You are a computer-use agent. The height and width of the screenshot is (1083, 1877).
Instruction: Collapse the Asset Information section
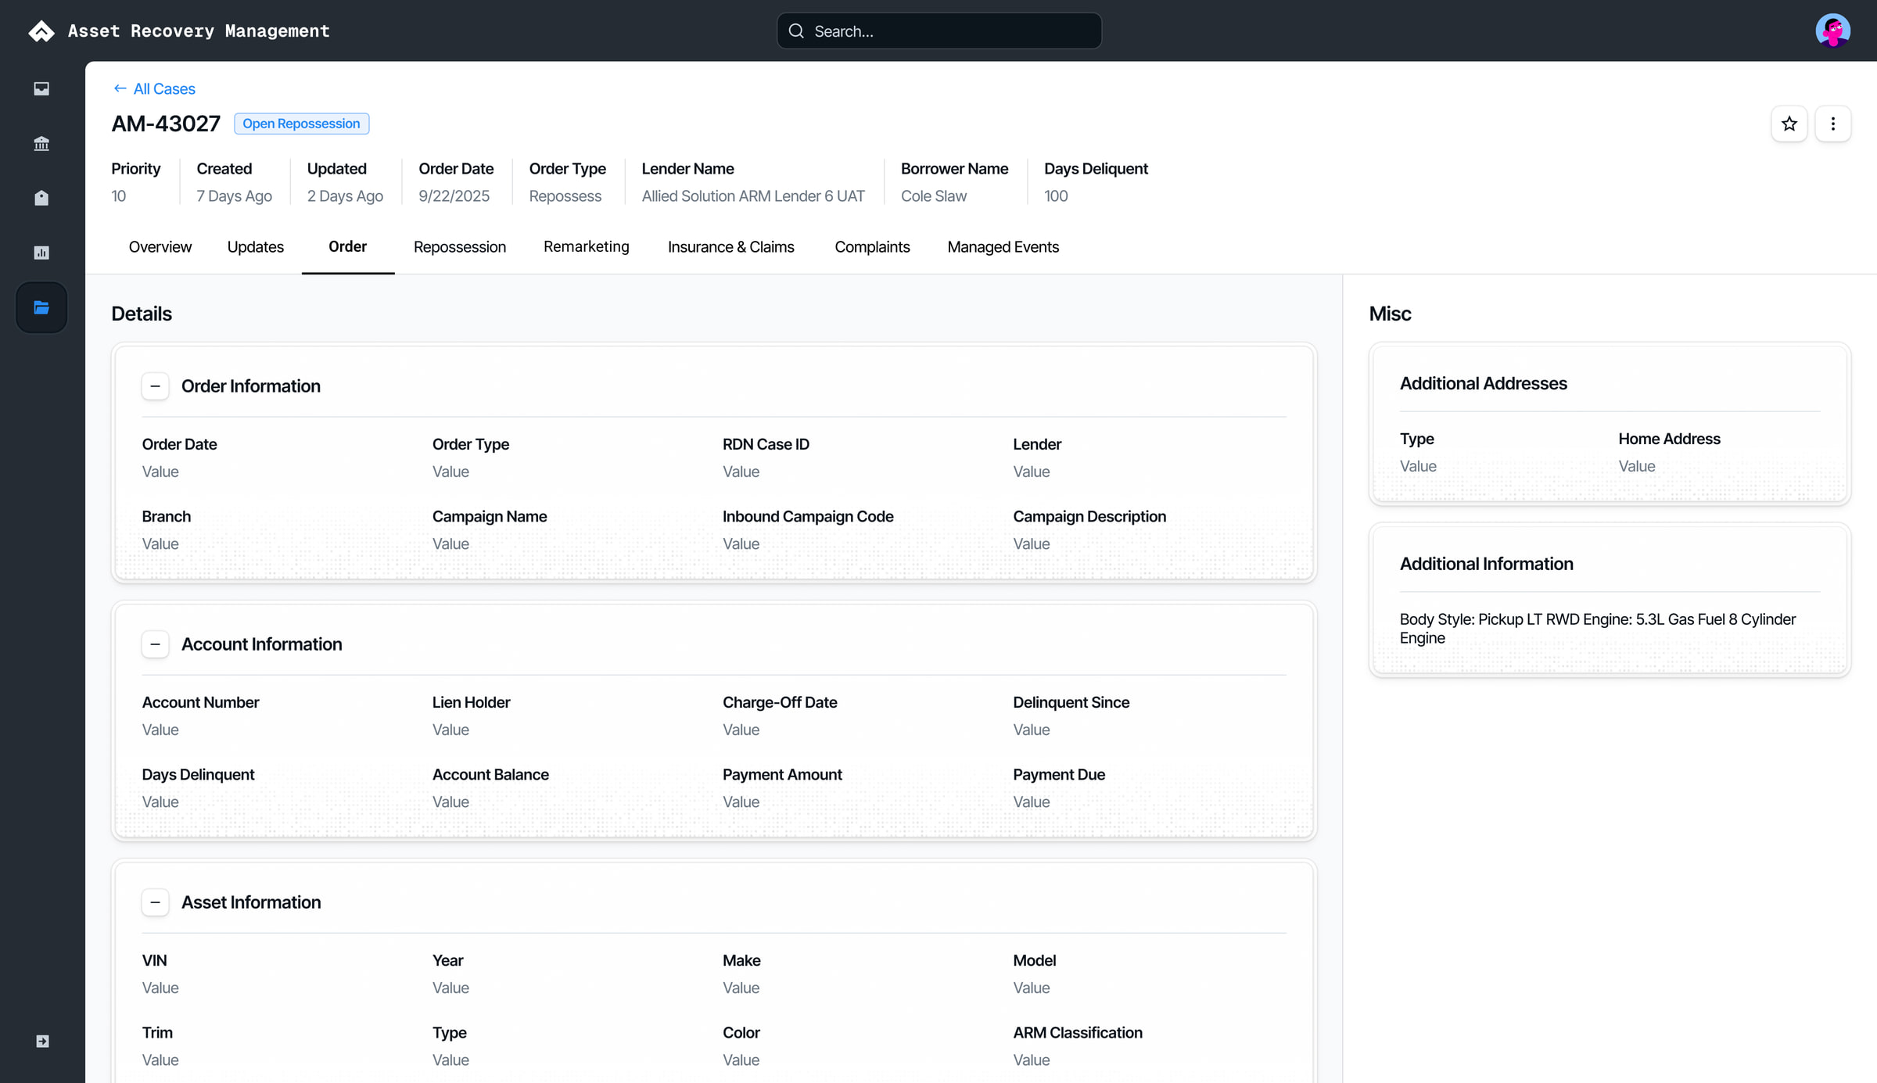(x=156, y=902)
